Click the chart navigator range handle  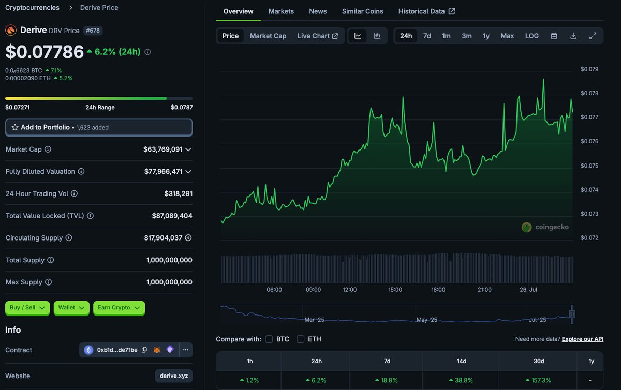(572, 314)
